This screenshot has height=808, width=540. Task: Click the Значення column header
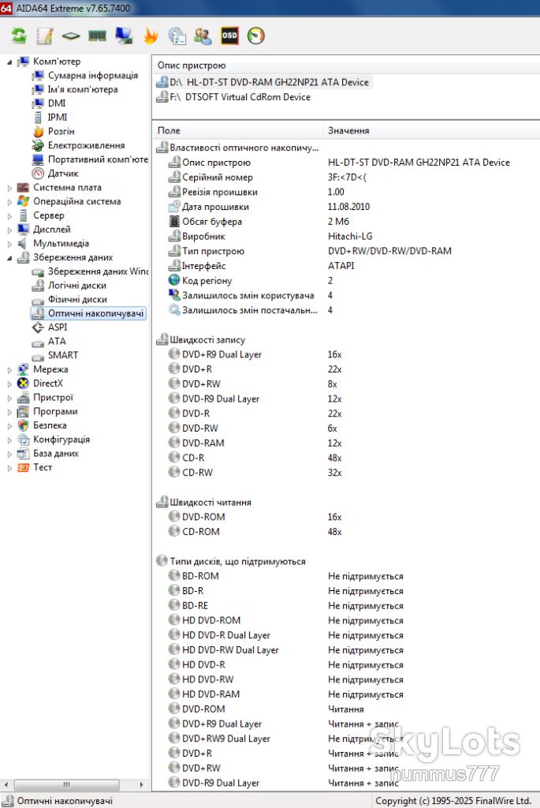(x=431, y=131)
